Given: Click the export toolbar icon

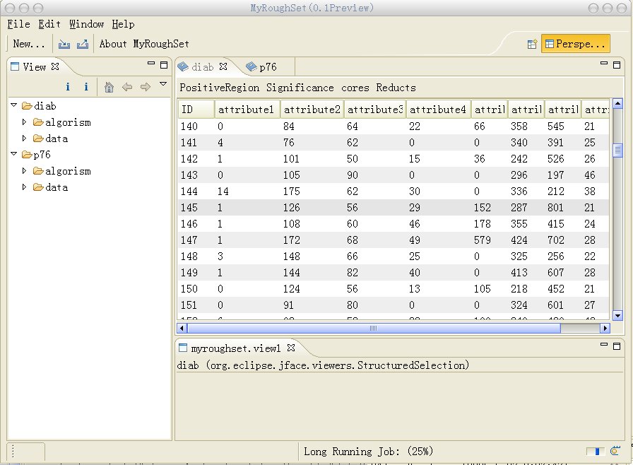Looking at the screenshot, I should click(83, 44).
